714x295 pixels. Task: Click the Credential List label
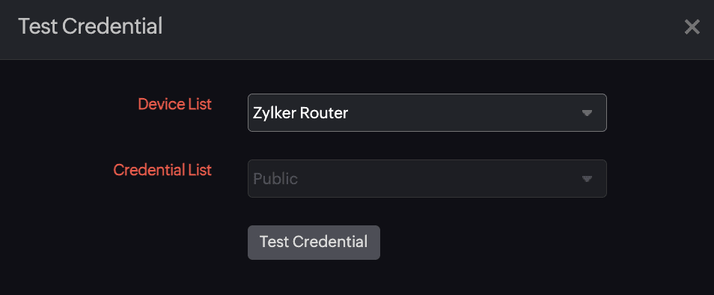[x=162, y=170]
